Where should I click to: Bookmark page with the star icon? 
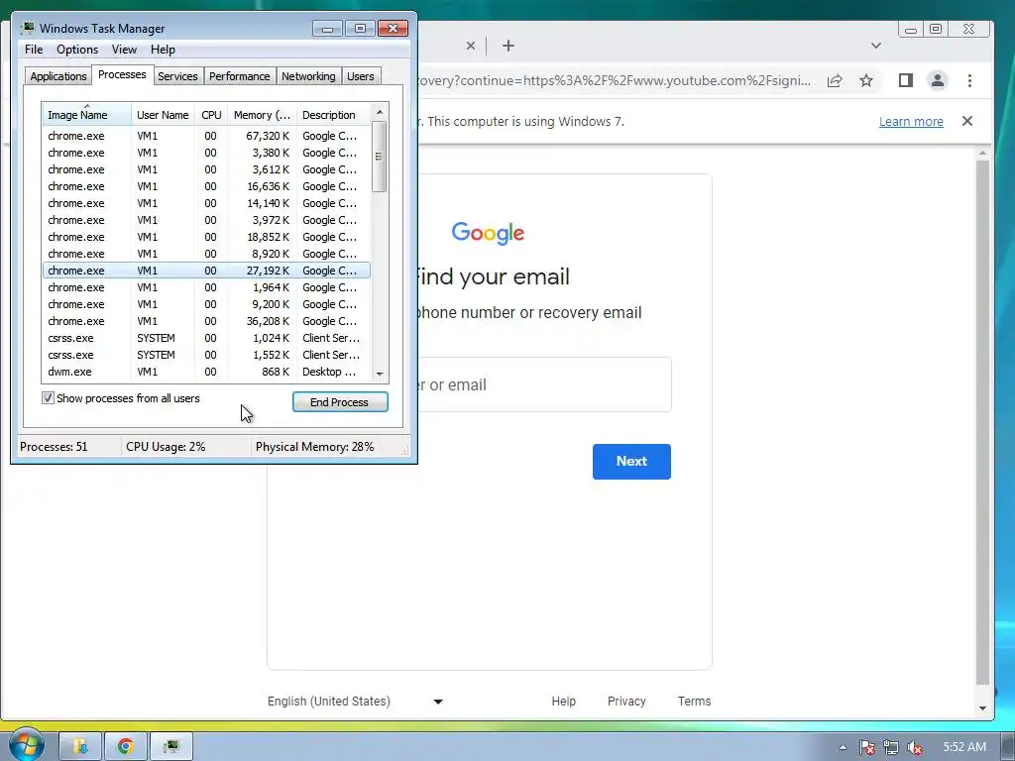[x=866, y=81]
